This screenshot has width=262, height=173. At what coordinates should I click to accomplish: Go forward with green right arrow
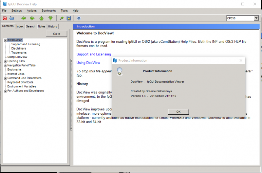pos(32,18)
